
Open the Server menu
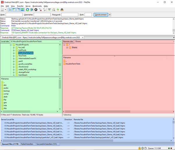[x=28, y=6]
